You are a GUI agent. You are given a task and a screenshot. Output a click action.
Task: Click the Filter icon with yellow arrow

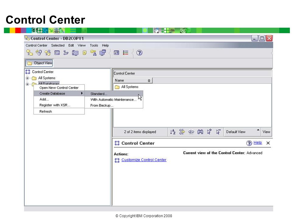(x=182, y=132)
